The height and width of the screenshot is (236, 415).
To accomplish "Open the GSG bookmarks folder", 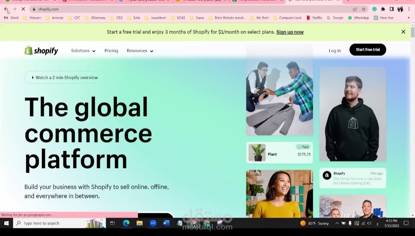I will coord(117,18).
